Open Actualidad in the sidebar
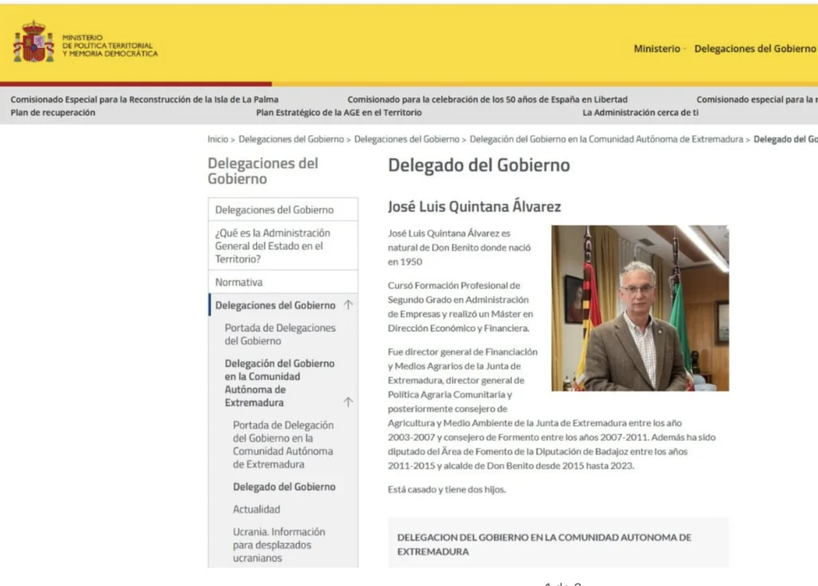Screen dimensions: 818x586 (x=256, y=509)
